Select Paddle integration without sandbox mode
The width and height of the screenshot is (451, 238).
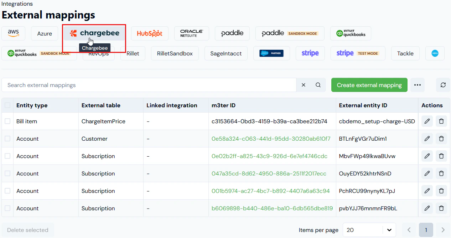pos(232,33)
